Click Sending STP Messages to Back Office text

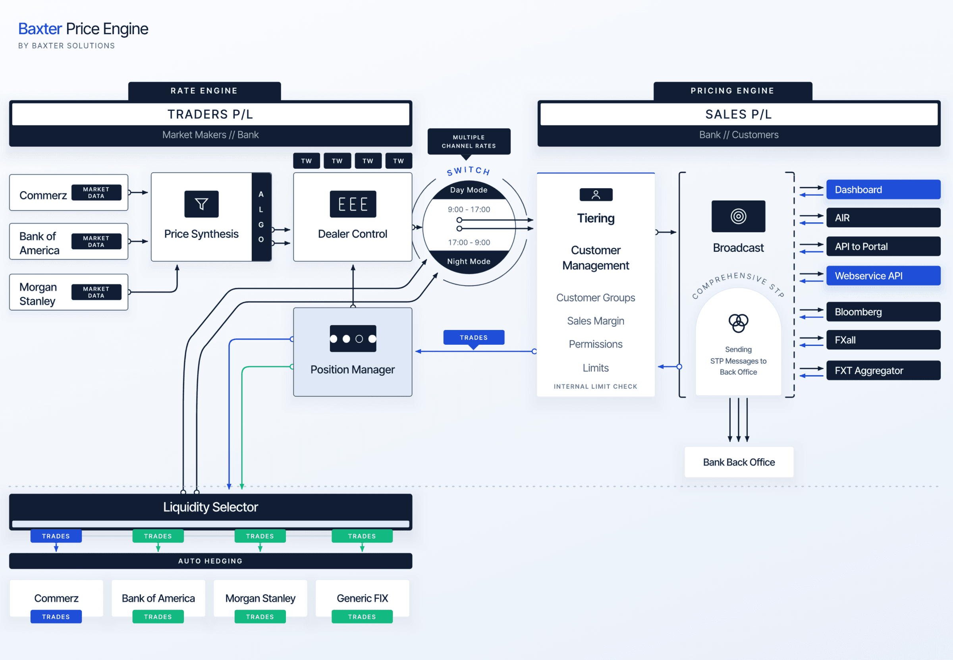pos(738,361)
